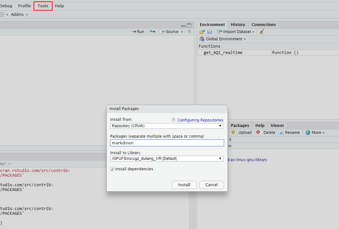
Task: Open the Import Dataset dropdown
Action: 235,32
